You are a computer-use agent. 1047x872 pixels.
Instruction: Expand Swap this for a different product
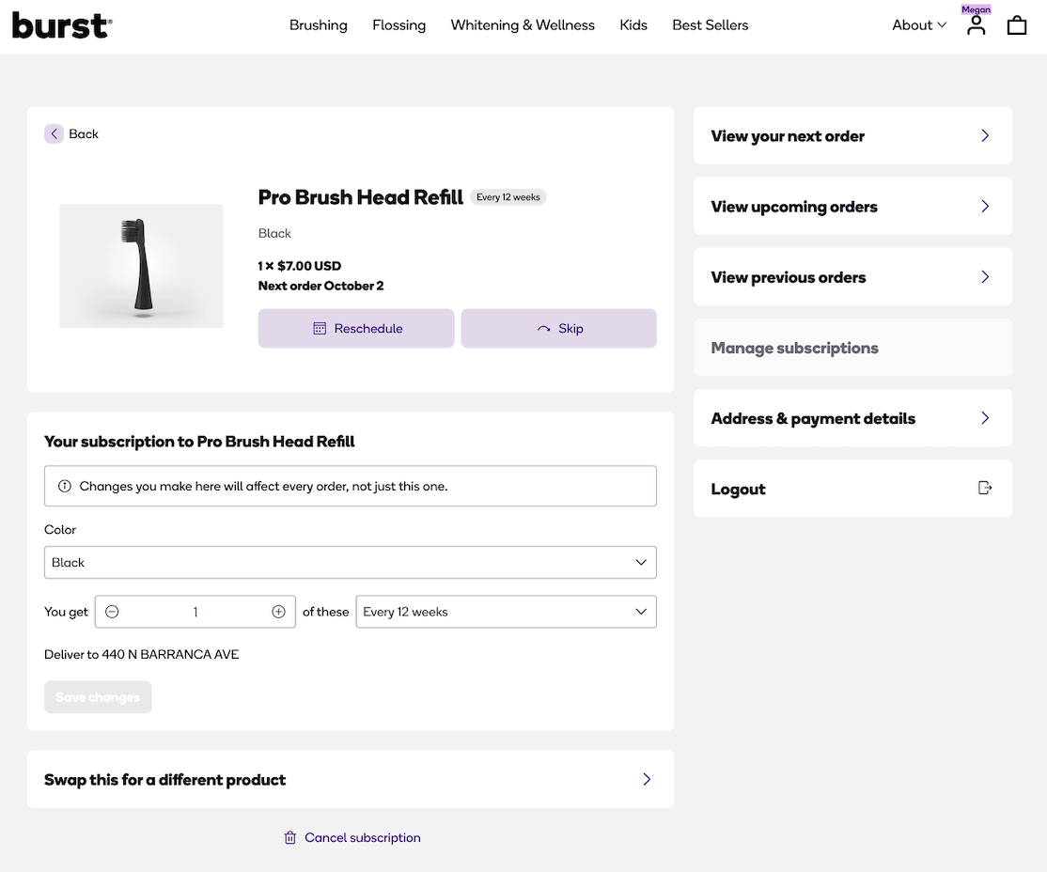pyautogui.click(x=350, y=779)
